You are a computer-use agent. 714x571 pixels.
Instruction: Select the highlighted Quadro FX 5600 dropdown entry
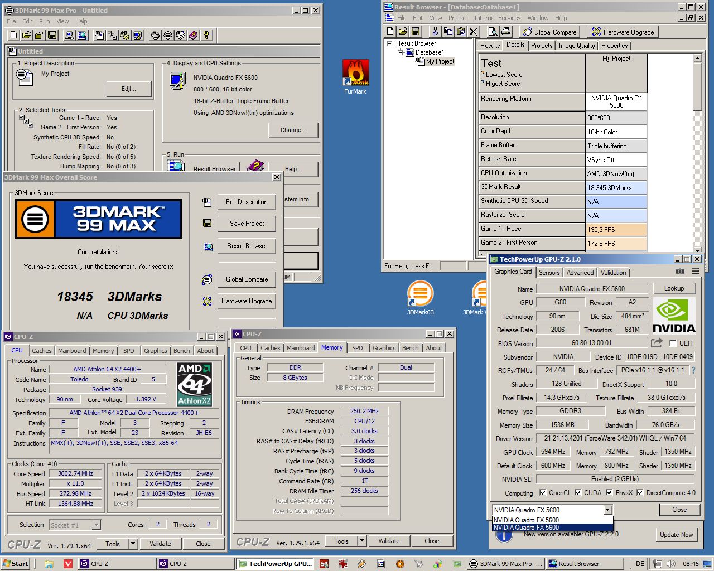(552, 528)
